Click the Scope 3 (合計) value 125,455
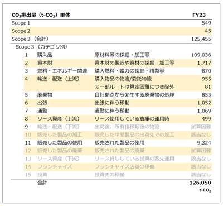The height and width of the screenshot is (206, 223). (x=201, y=39)
